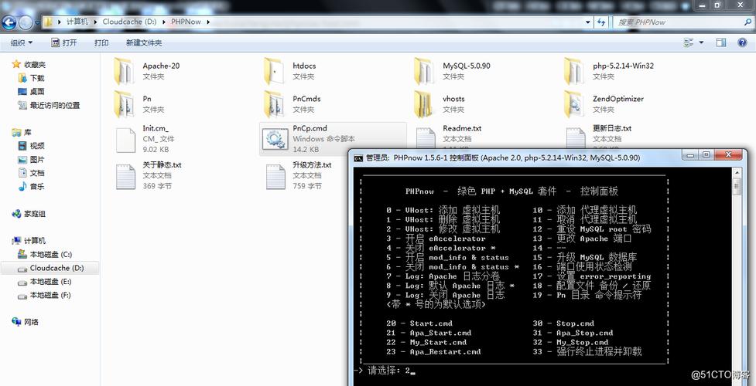Select 视频 library in the sidebar
Screen dimensions: 756x386
click(36, 146)
